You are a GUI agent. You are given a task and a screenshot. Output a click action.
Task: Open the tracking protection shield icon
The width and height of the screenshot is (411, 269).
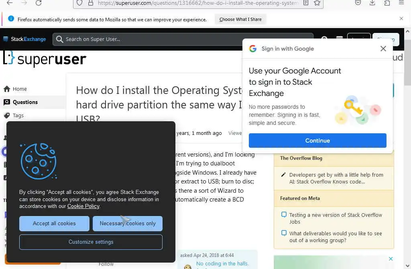tap(79, 3)
